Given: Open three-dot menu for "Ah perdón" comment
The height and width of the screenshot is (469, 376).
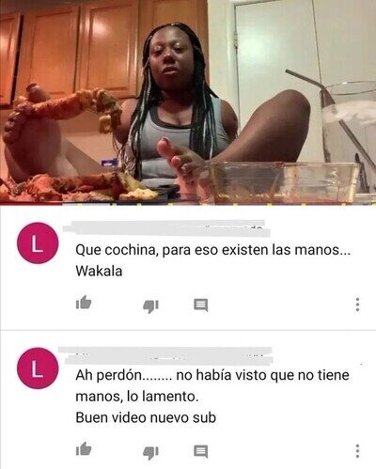Looking at the screenshot, I should pos(357,451).
